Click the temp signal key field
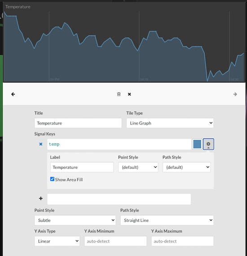The width and height of the screenshot is (247, 256). pos(119,144)
